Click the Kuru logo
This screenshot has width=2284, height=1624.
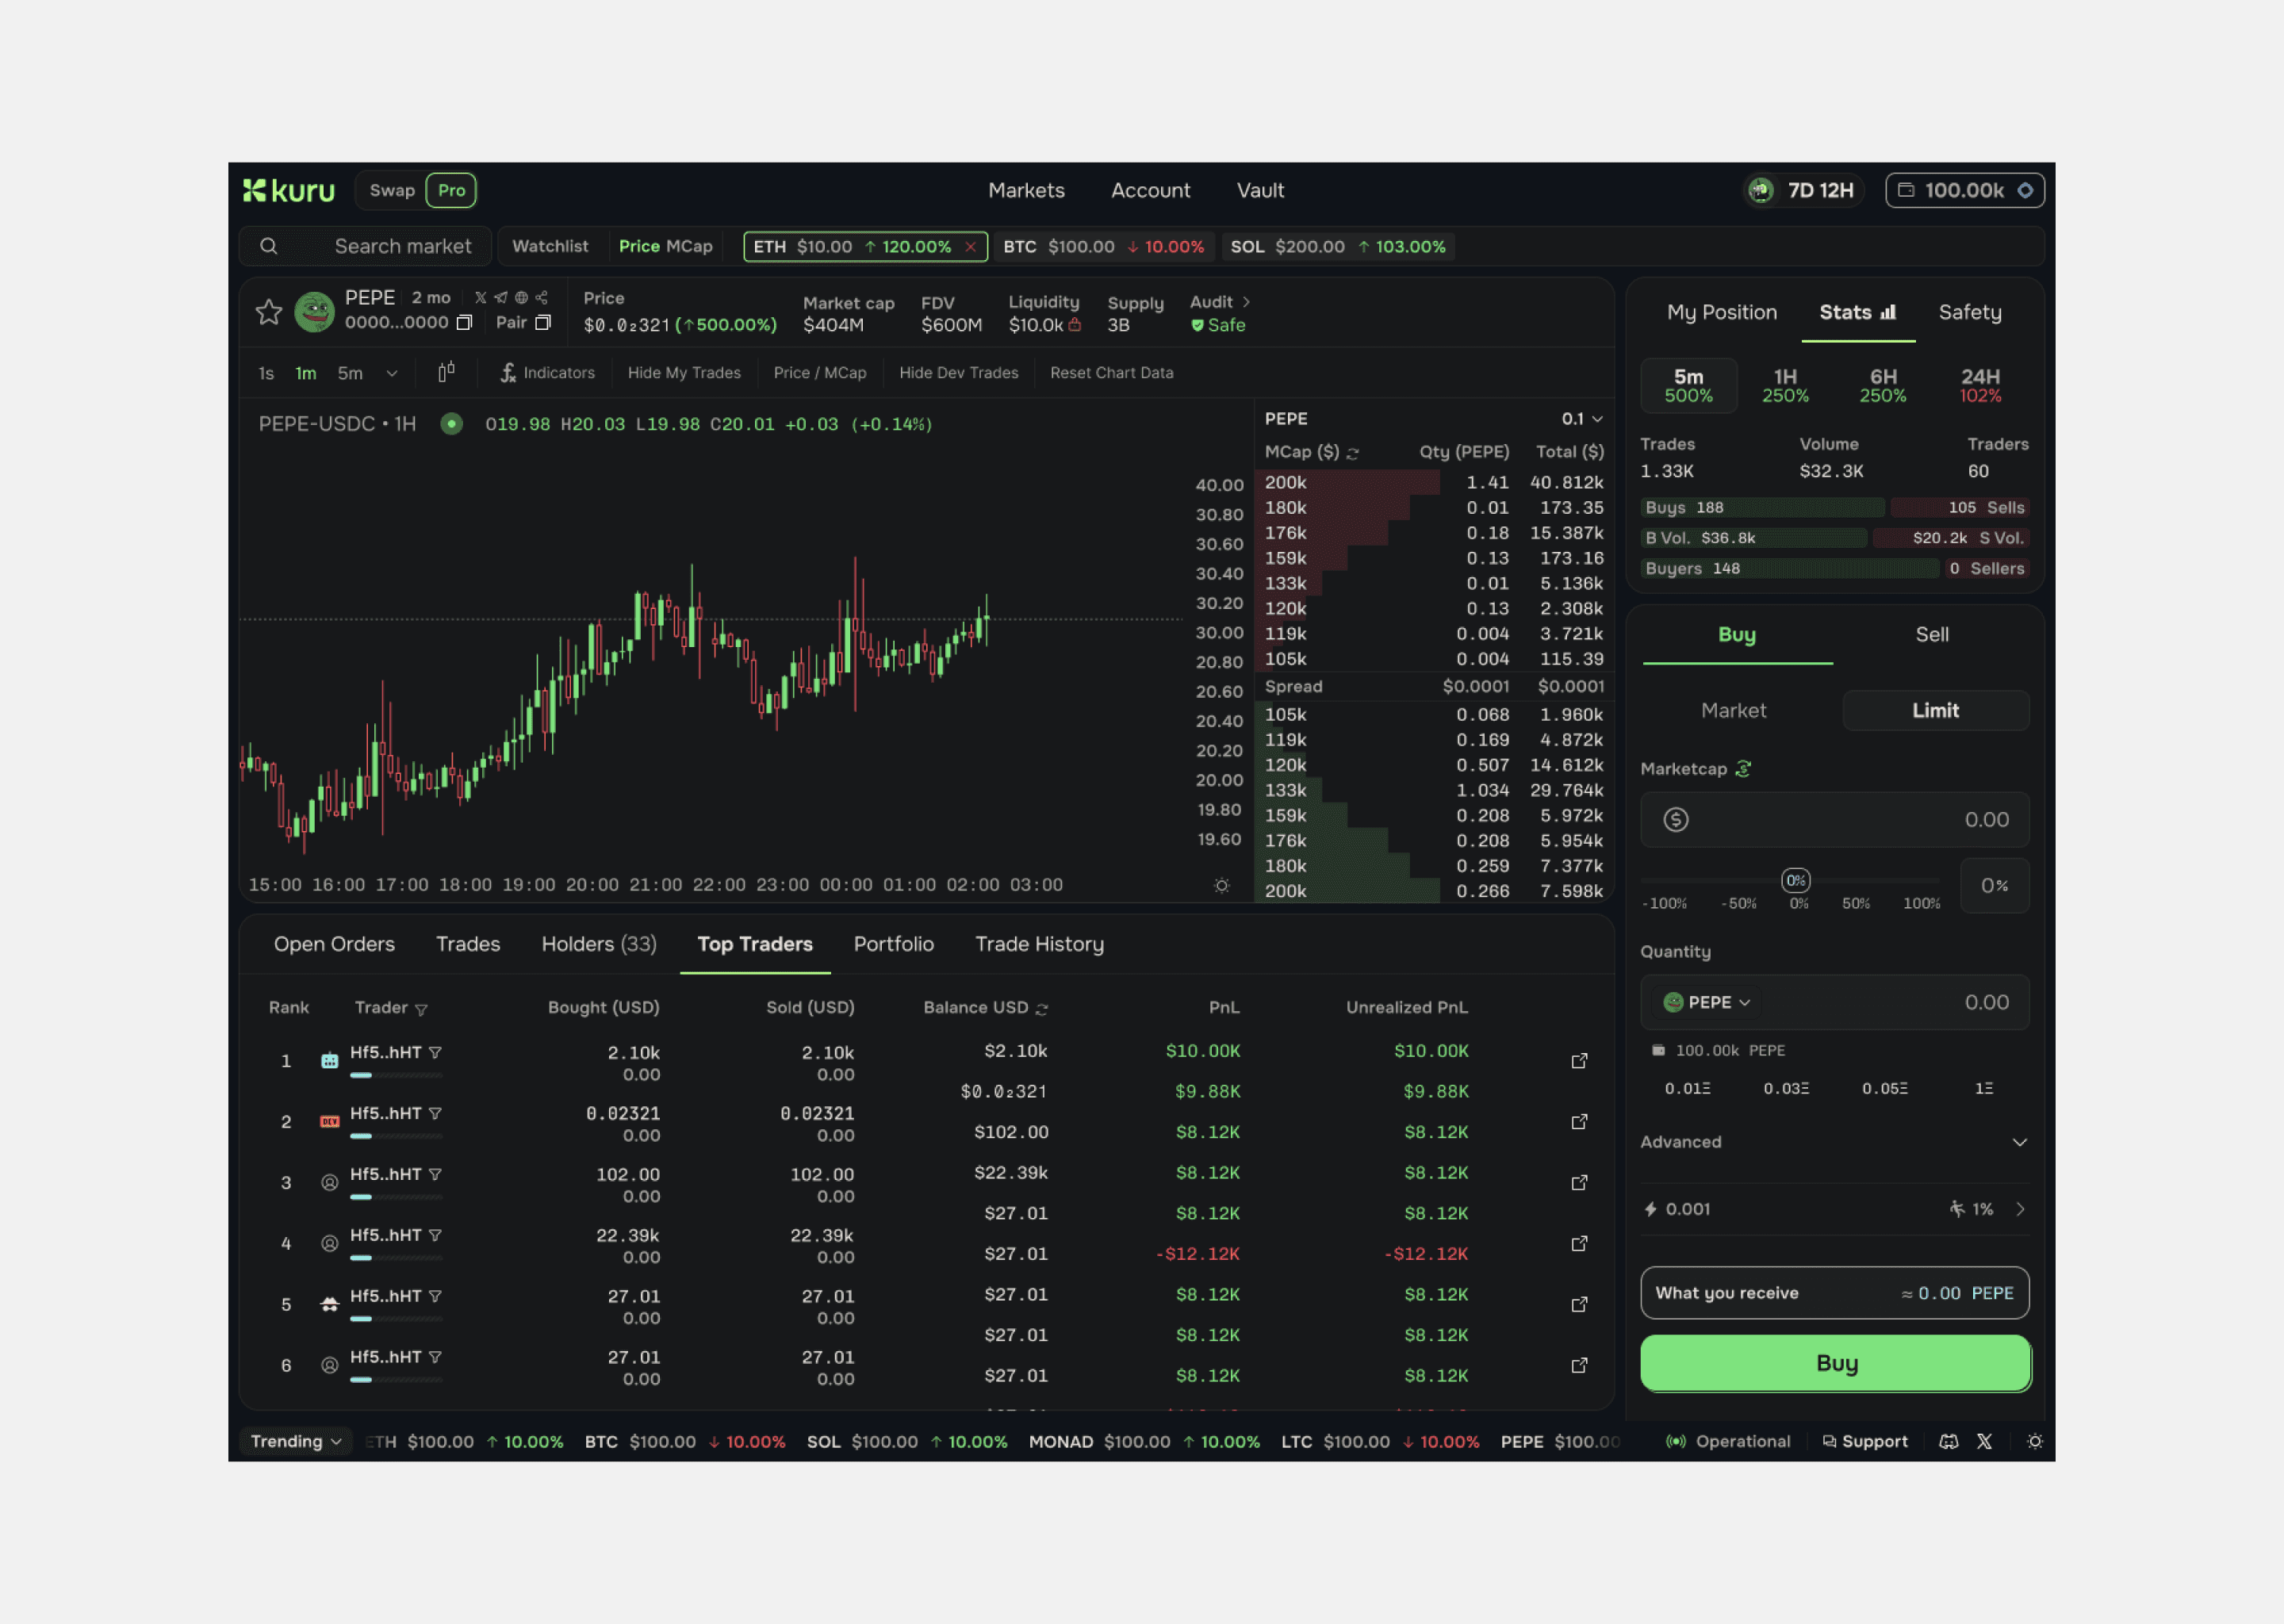click(x=289, y=190)
